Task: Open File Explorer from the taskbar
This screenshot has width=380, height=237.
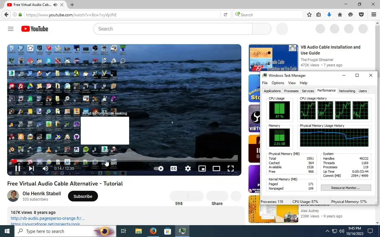Action: click(138, 231)
